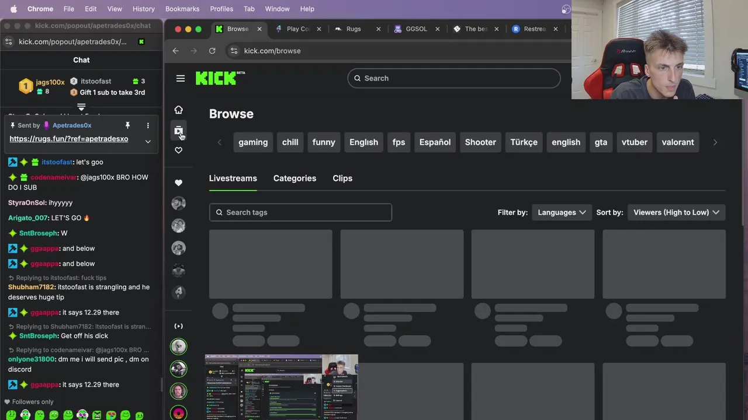The width and height of the screenshot is (748, 420).
Task: Filter by the Español tag
Action: click(x=435, y=142)
